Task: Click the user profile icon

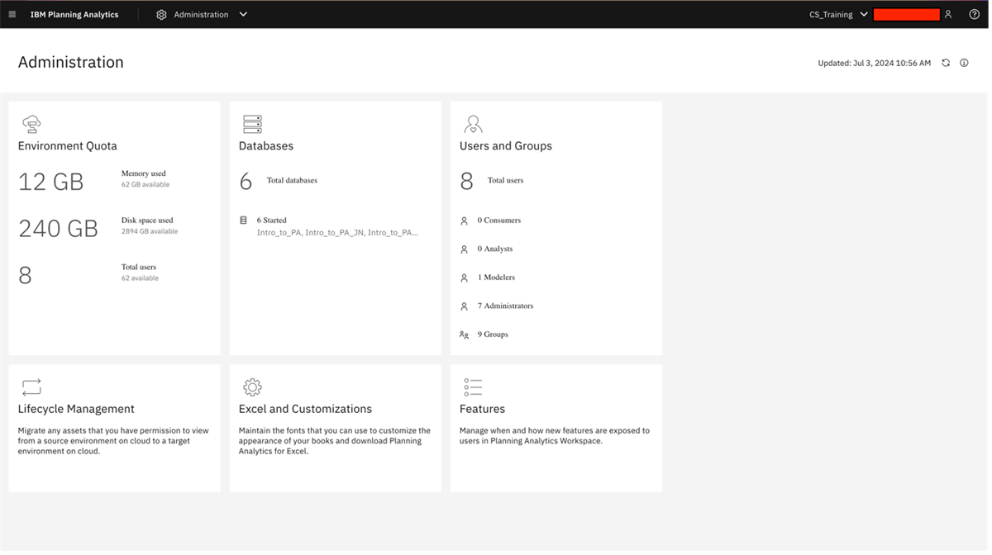Action: pos(948,15)
